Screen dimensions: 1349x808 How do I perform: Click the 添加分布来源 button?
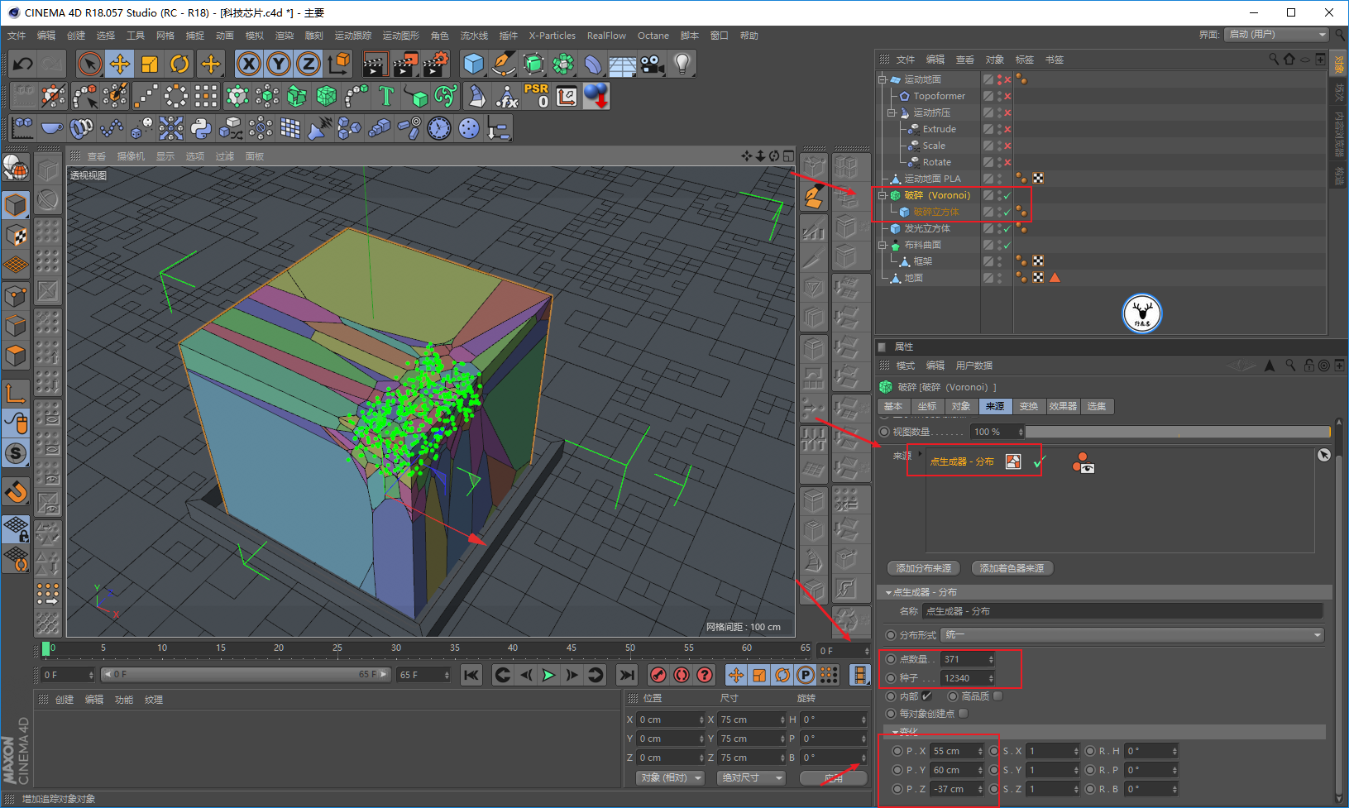[924, 568]
